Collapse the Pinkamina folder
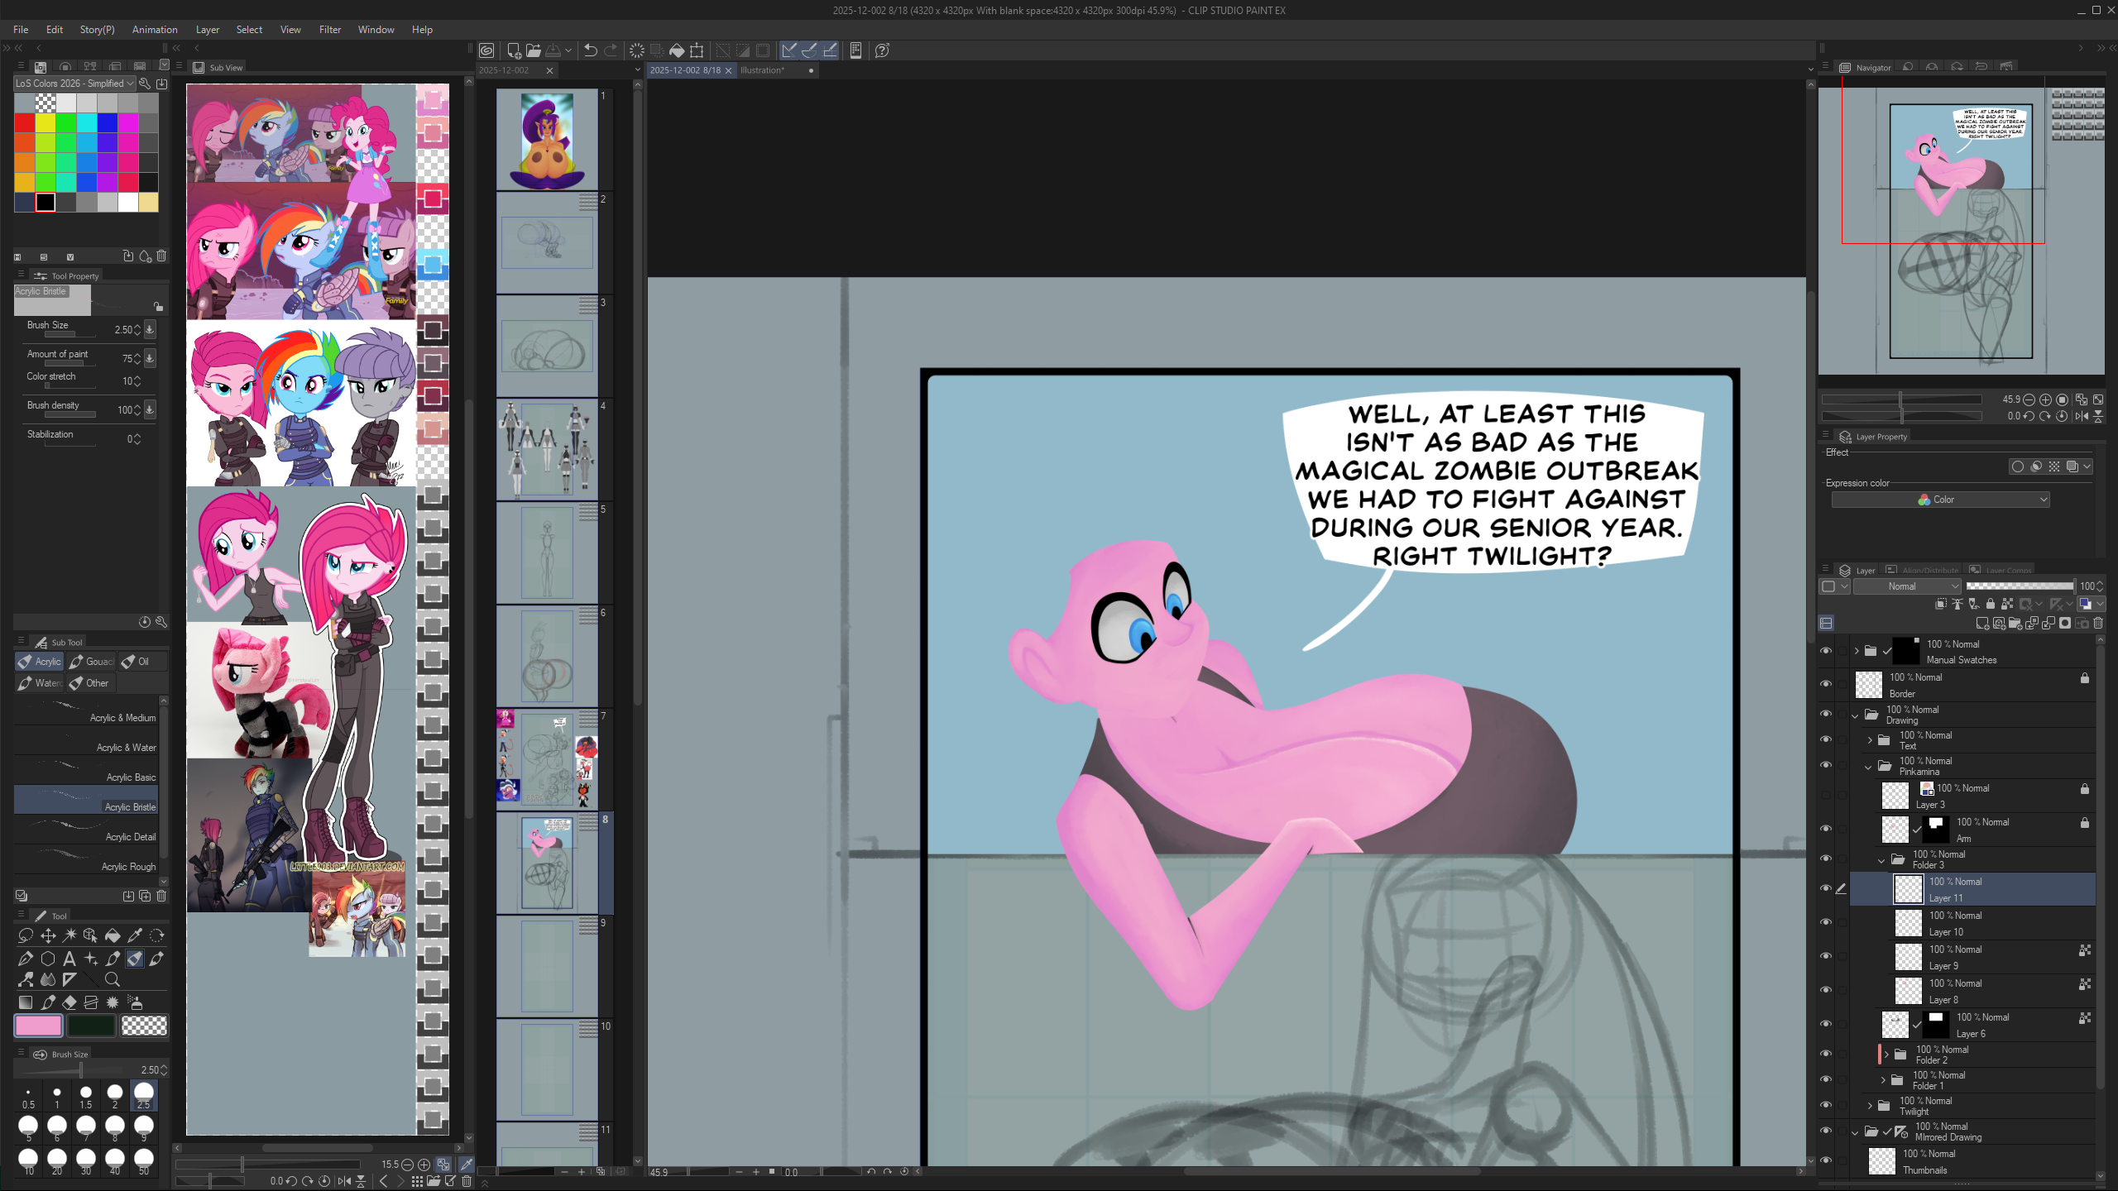Screen dimensions: 2118x1191 [x=1868, y=767]
